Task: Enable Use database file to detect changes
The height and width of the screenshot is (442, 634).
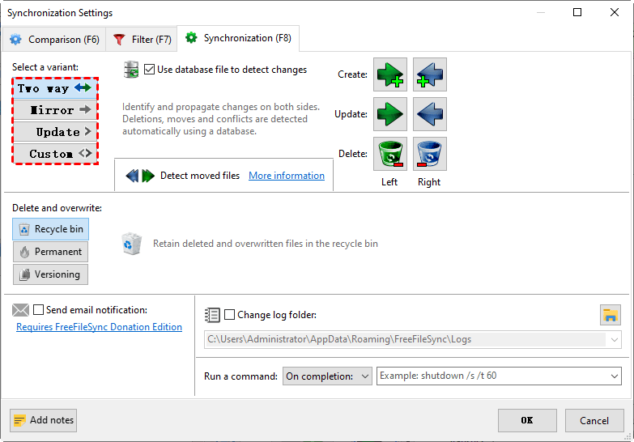Action: point(149,70)
